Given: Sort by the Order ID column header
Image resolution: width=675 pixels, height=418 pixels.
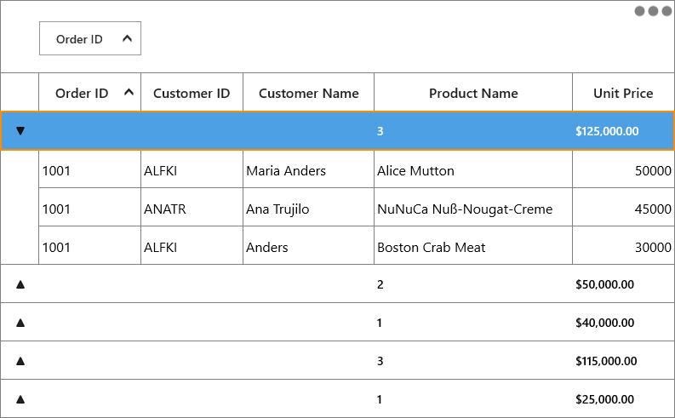Looking at the screenshot, I should [x=90, y=93].
